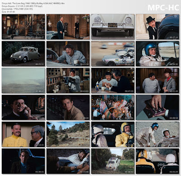Screen dimensions: 181x176
Task: Open the thumbnail of the cluttered wooden workshop interior
Action: pos(24,27)
